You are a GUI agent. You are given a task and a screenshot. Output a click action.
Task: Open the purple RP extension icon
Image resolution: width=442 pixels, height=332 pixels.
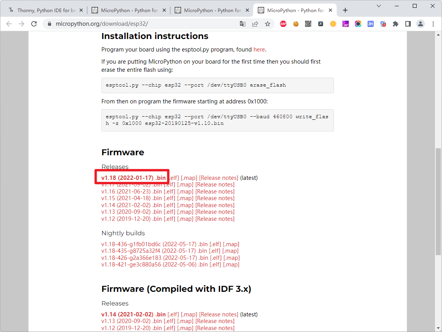pyautogui.click(x=346, y=24)
